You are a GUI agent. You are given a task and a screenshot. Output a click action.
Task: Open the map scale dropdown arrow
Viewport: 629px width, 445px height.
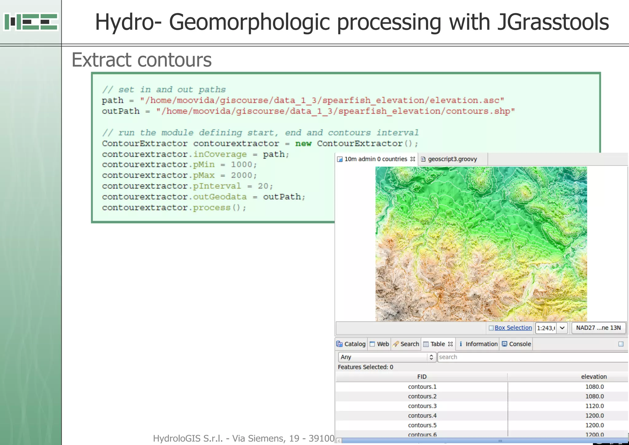click(x=562, y=328)
